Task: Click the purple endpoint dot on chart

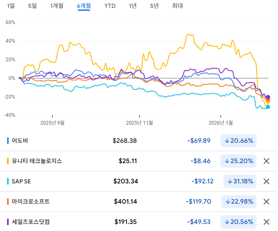Action: click(268, 97)
